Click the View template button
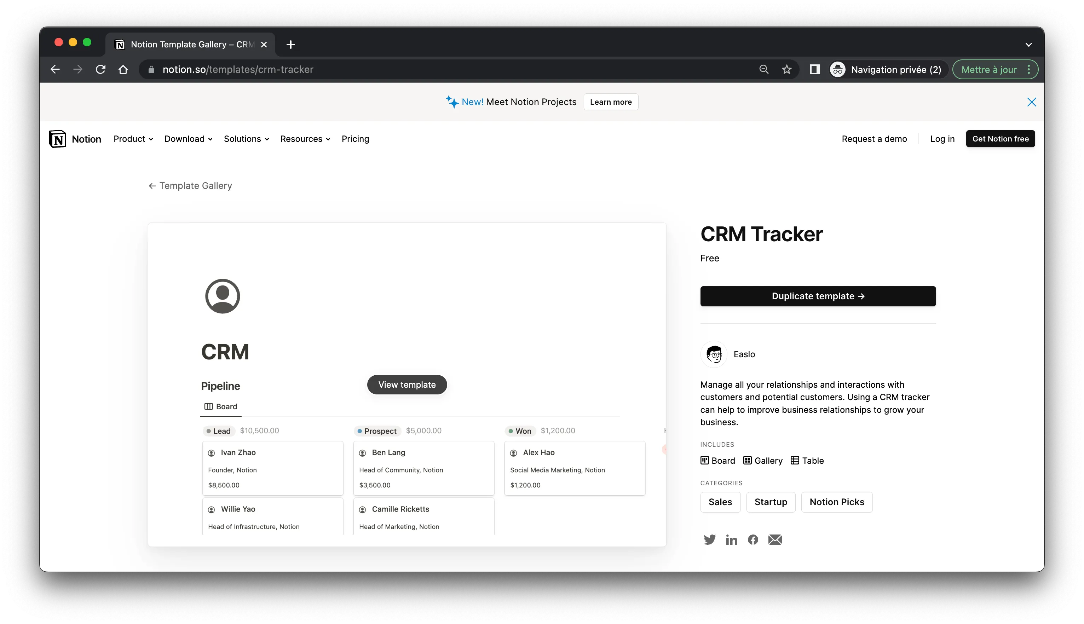1084x624 pixels. [407, 385]
